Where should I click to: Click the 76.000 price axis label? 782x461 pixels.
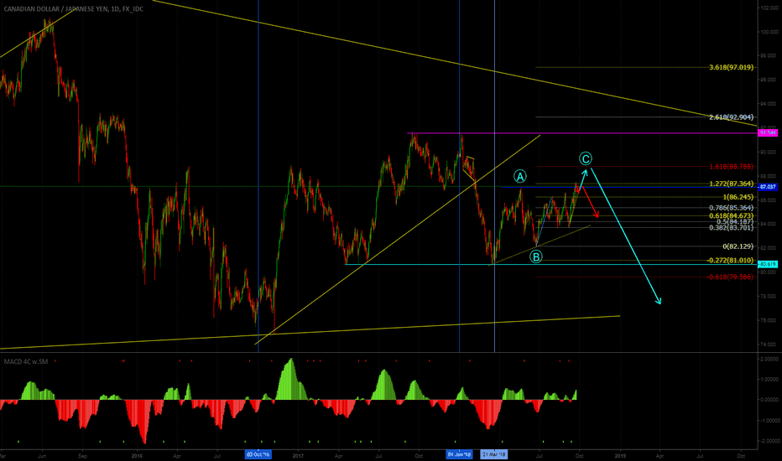(769, 320)
